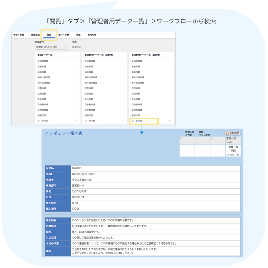Expand ワークフロー arrow in 承認データ一覧 column

(76, 121)
